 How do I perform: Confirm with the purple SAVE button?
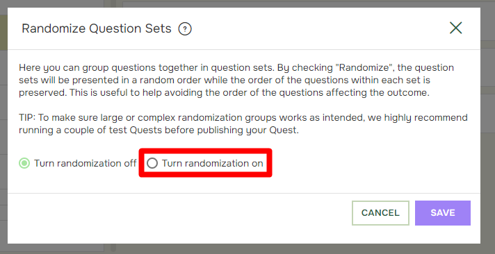443,213
